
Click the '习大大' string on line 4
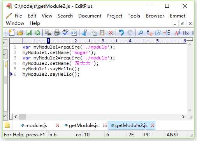click(83, 63)
